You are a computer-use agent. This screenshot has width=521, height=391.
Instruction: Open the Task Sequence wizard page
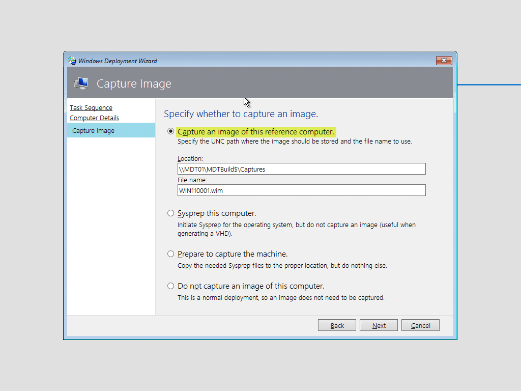coord(91,107)
